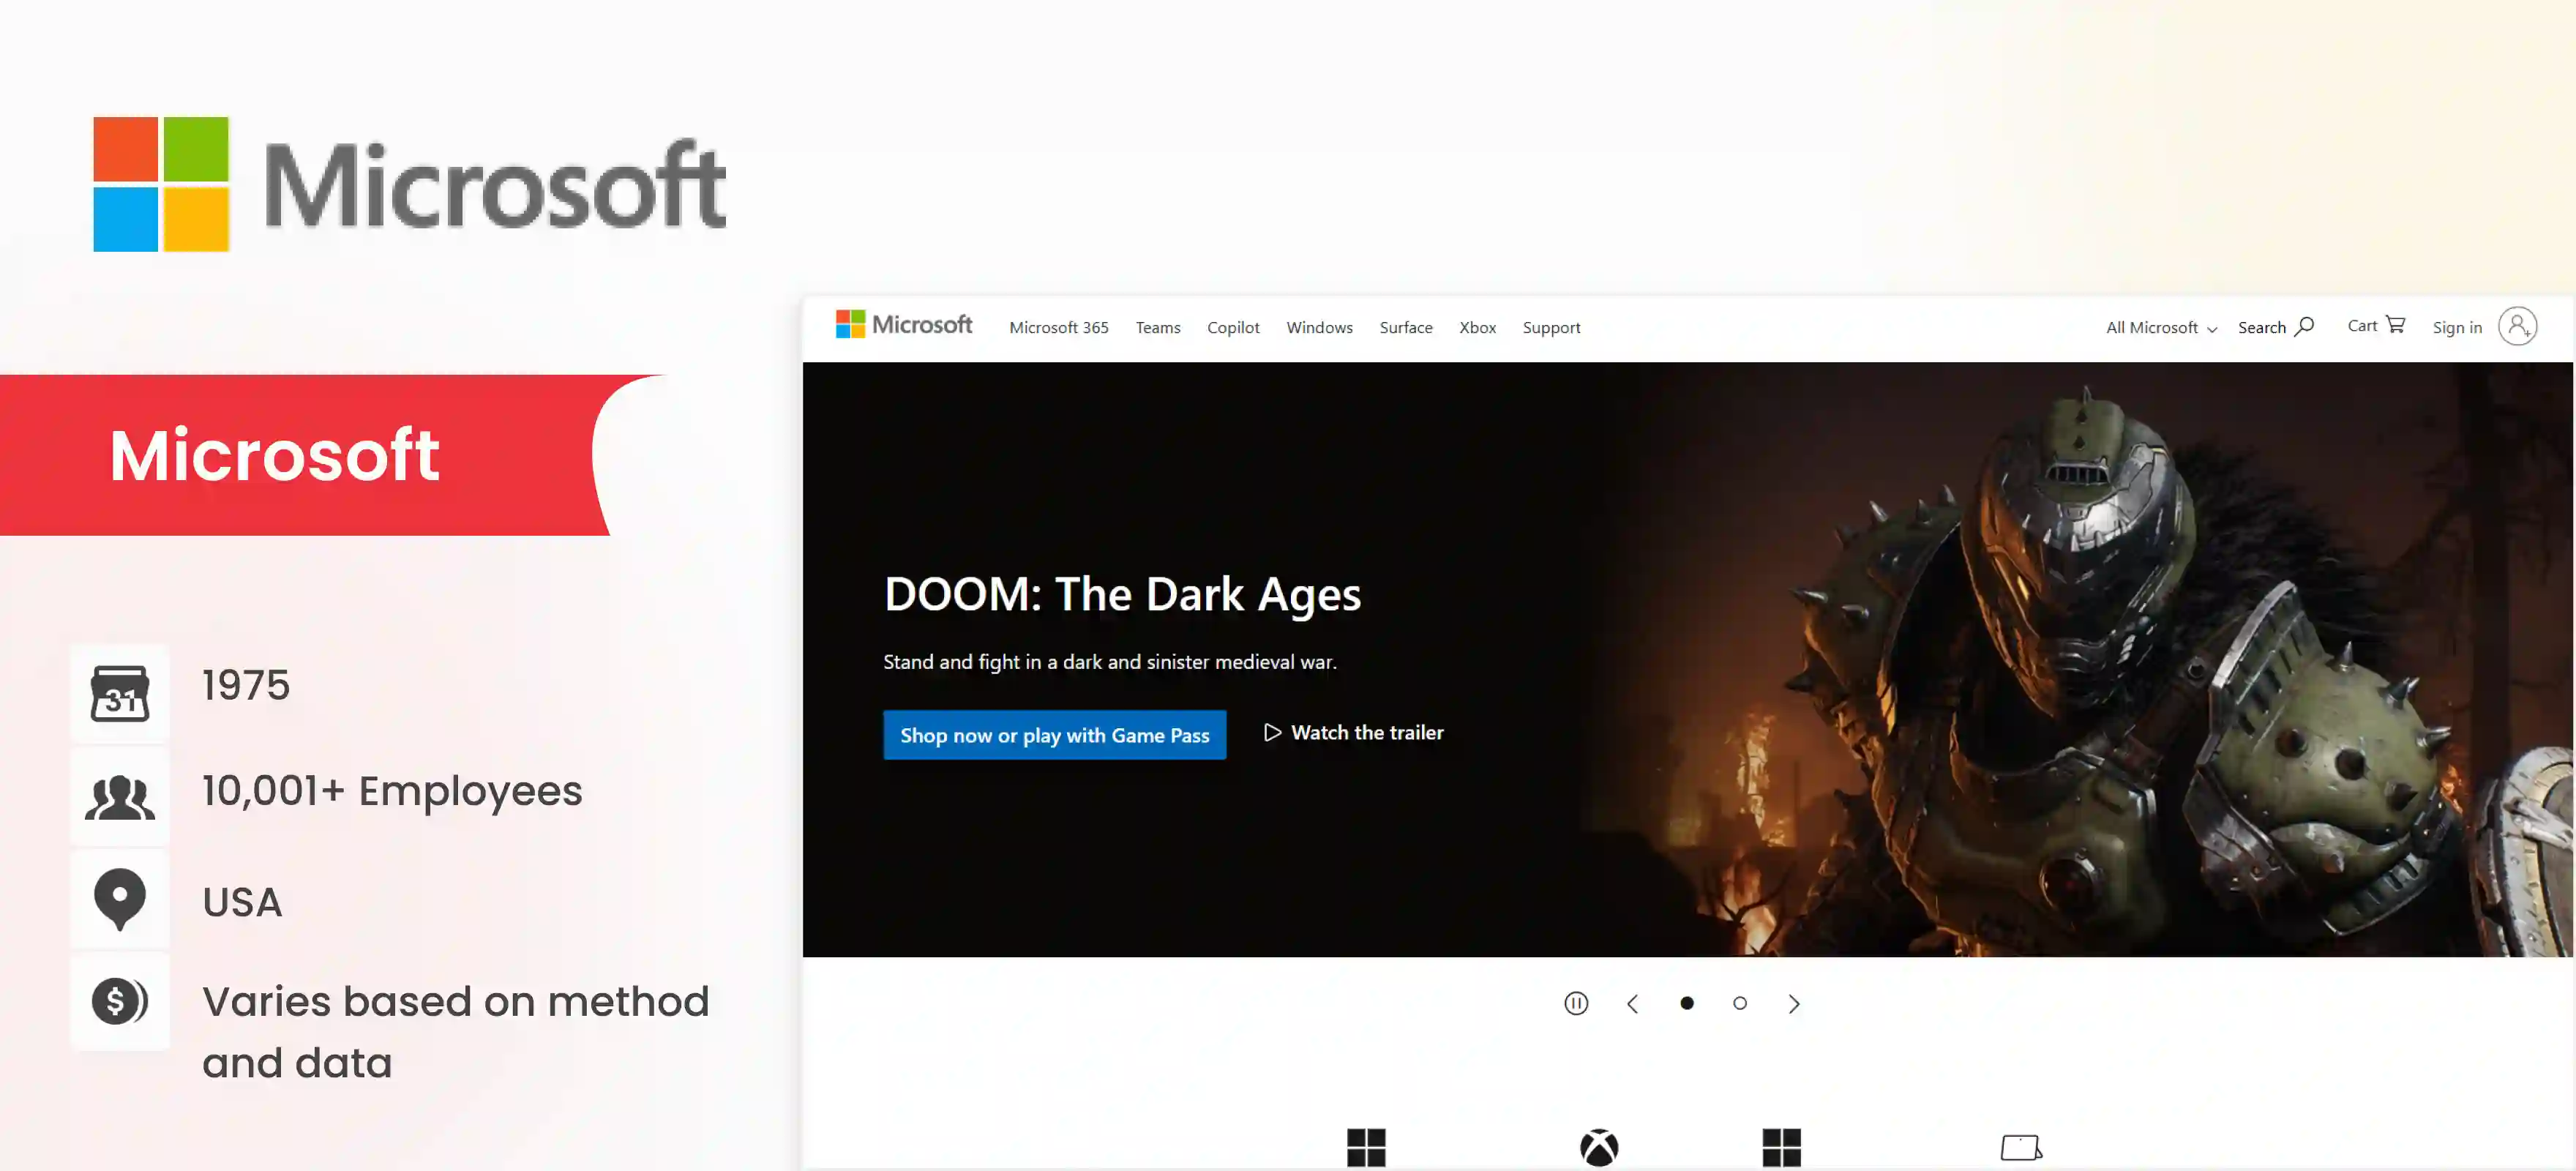Open the shopping cart icon

[x=2395, y=325]
